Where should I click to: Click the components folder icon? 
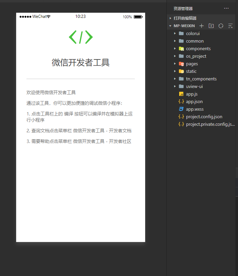pyautogui.click(x=181, y=48)
